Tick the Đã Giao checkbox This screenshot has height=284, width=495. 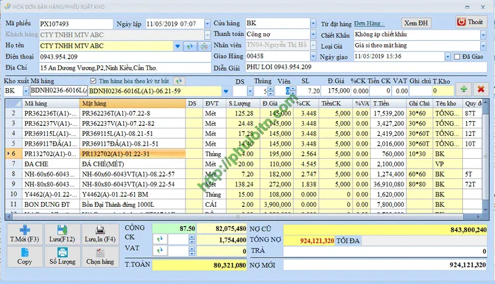457,57
